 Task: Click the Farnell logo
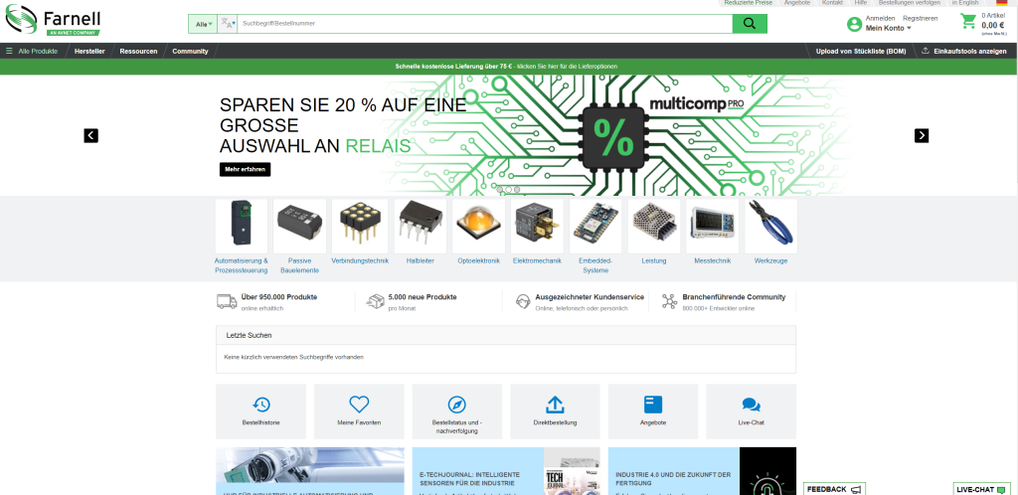click(53, 20)
